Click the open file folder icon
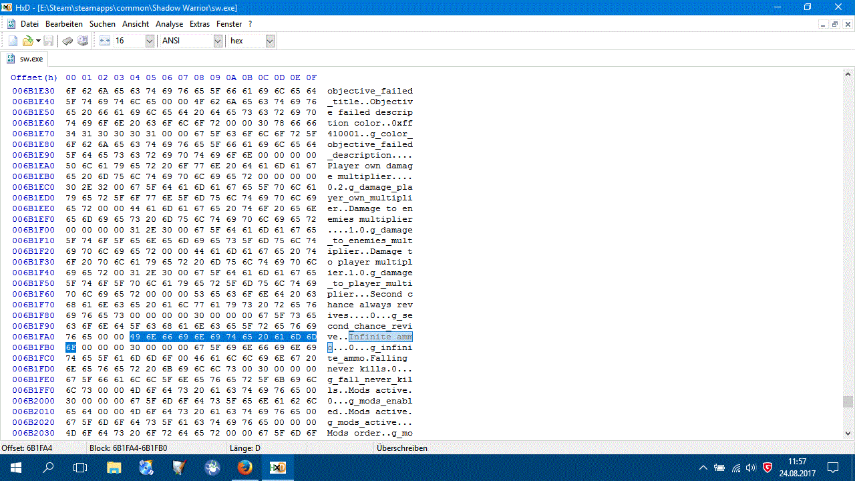 coord(28,41)
